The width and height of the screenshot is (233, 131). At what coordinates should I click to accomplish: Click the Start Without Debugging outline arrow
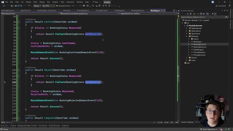(x=73, y=6)
